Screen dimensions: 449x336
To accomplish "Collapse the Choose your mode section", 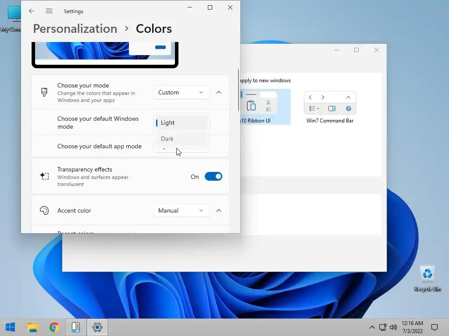I will pyautogui.click(x=219, y=93).
